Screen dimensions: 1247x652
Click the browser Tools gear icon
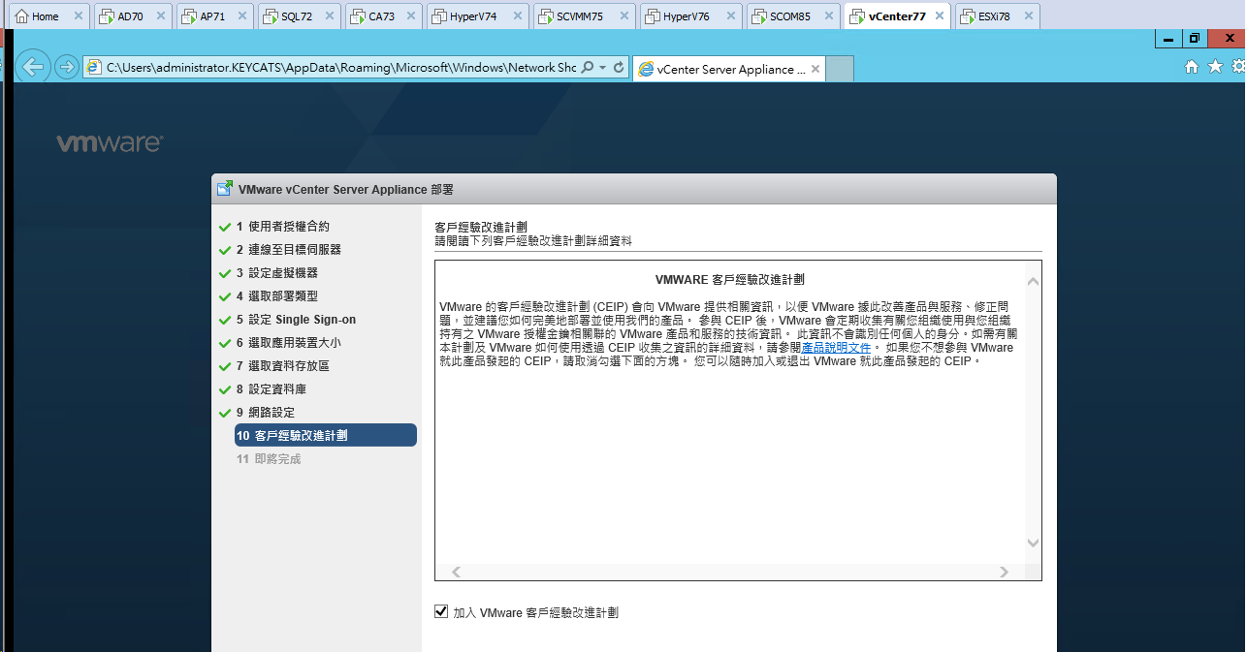point(1238,67)
